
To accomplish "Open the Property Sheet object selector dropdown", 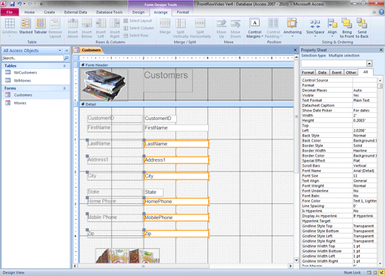I will 369,64.
